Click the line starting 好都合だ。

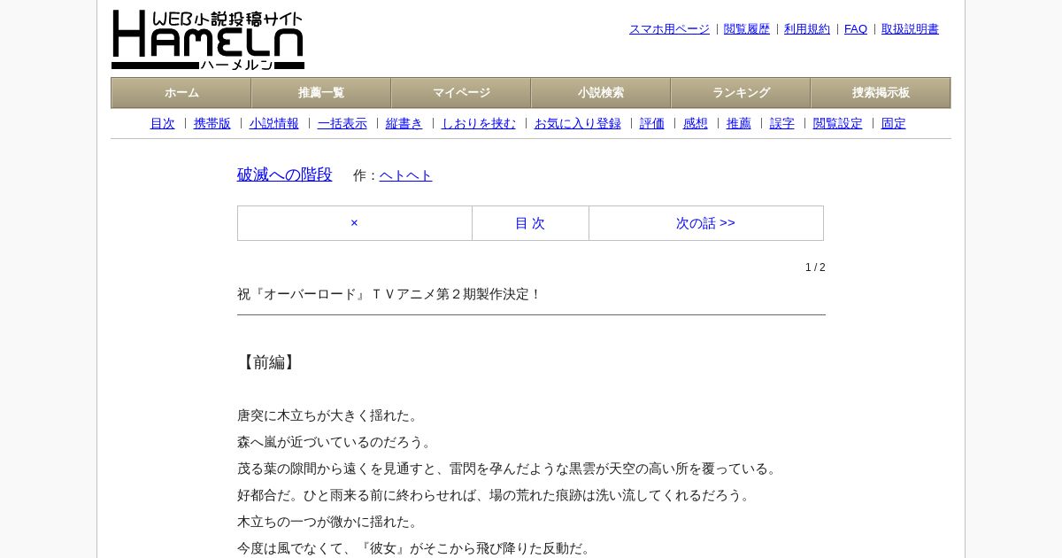[496, 495]
